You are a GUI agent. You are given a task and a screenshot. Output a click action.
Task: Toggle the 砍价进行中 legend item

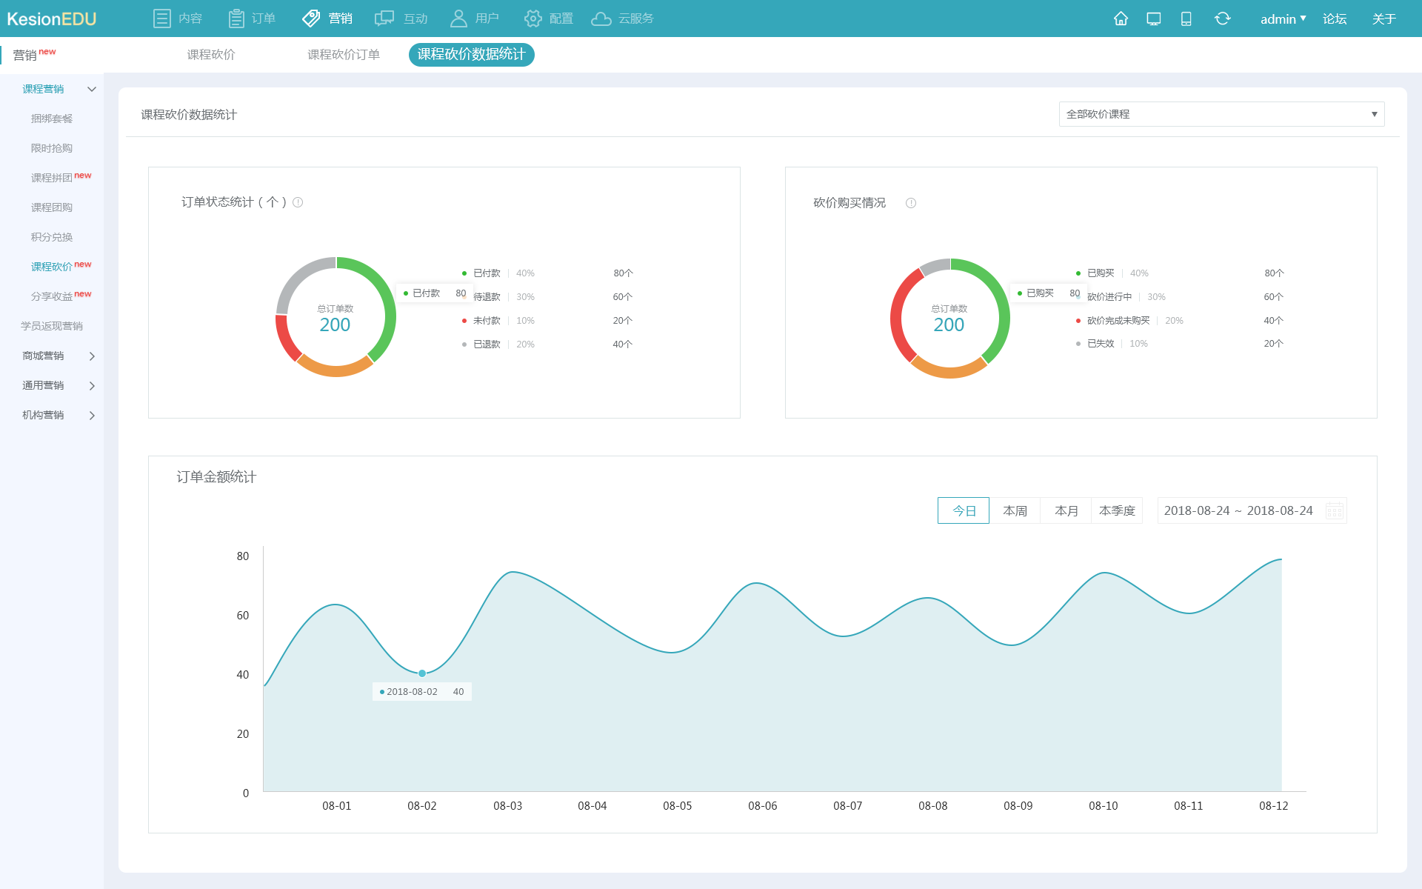(x=1109, y=297)
